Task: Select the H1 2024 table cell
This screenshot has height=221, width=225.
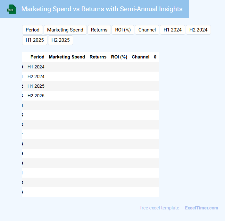Action: [x=36, y=67]
